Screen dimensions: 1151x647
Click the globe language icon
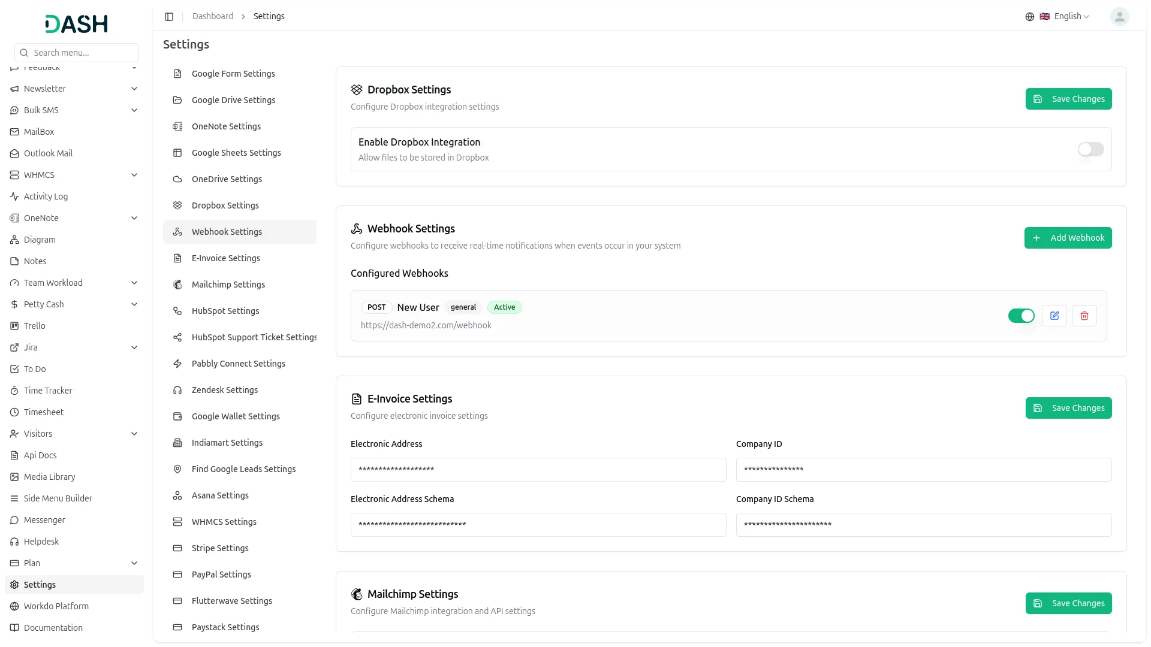[1030, 17]
